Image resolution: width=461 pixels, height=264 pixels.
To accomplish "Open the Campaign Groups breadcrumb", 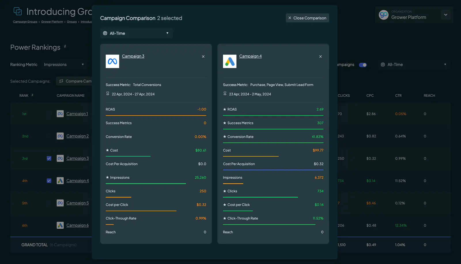I will pyautogui.click(x=25, y=22).
